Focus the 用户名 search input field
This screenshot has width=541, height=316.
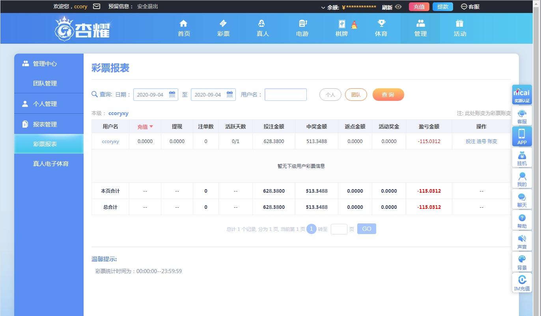point(285,95)
